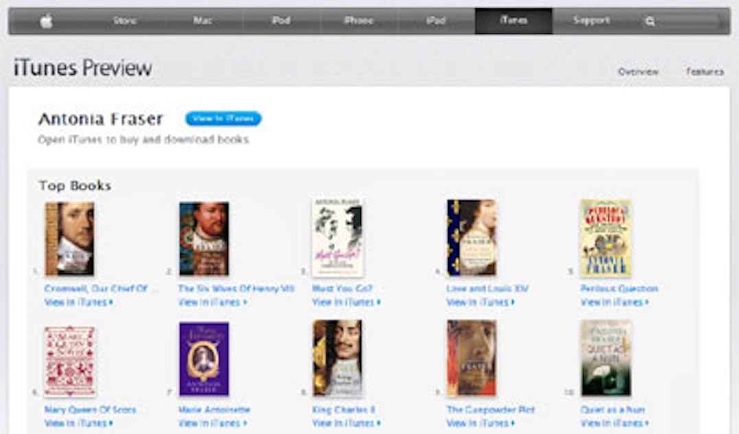This screenshot has width=739, height=434.
Task: Click the search field in navigation bar
Action: click(x=689, y=21)
